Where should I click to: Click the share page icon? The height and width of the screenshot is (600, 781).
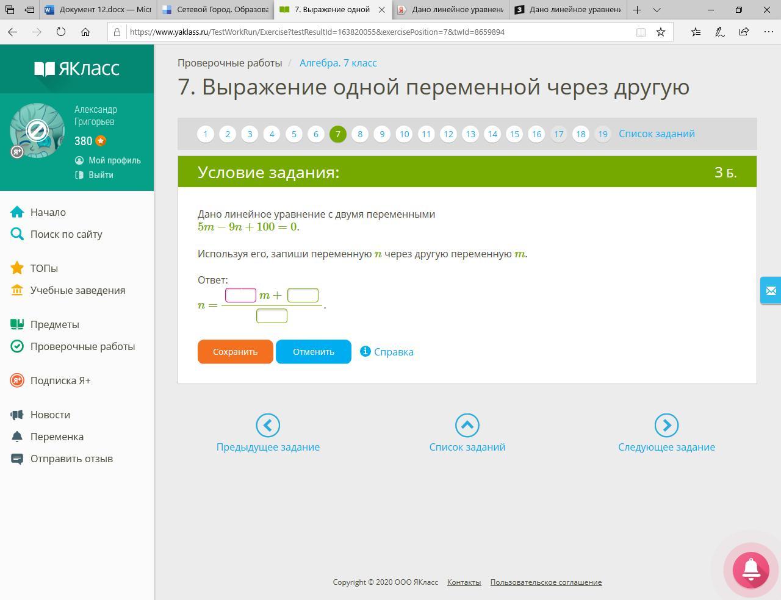(x=744, y=32)
